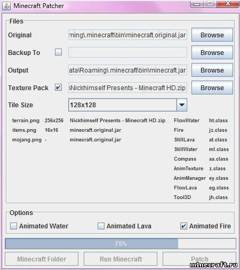Click the empty Backup To path field

click(127, 52)
